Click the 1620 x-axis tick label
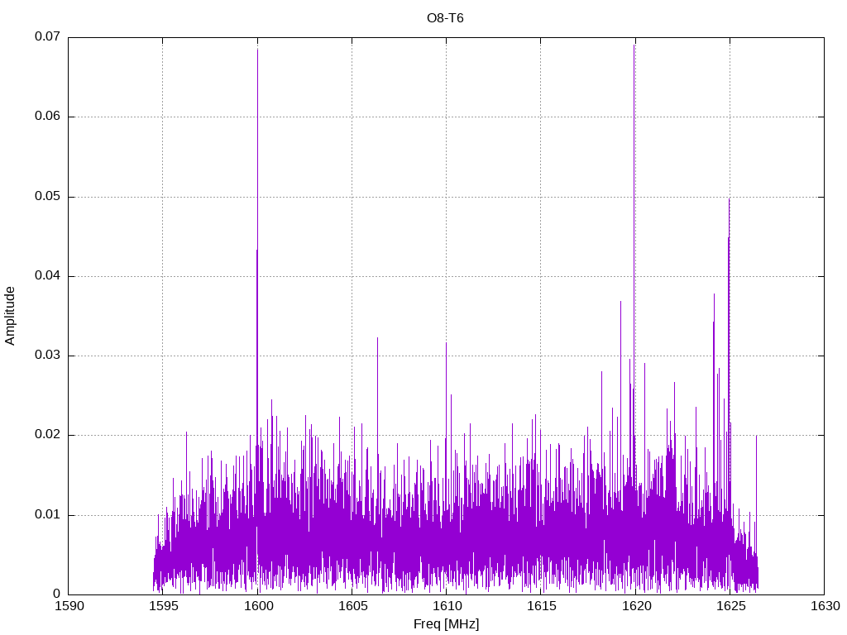Image resolution: width=847 pixels, height=635 pixels. pyautogui.click(x=635, y=606)
